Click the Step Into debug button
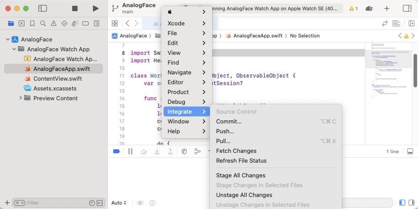This screenshot has width=418, height=209. 157,152
